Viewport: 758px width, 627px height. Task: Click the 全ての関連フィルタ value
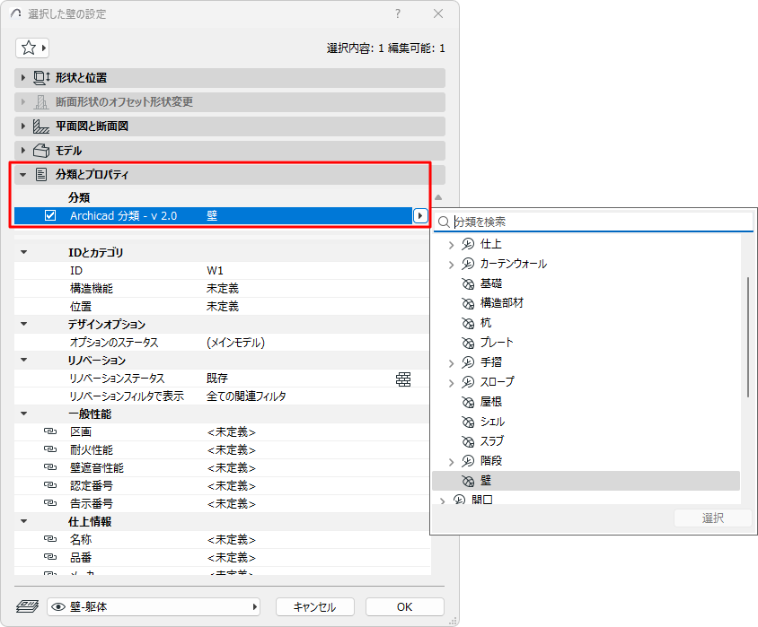(x=246, y=396)
